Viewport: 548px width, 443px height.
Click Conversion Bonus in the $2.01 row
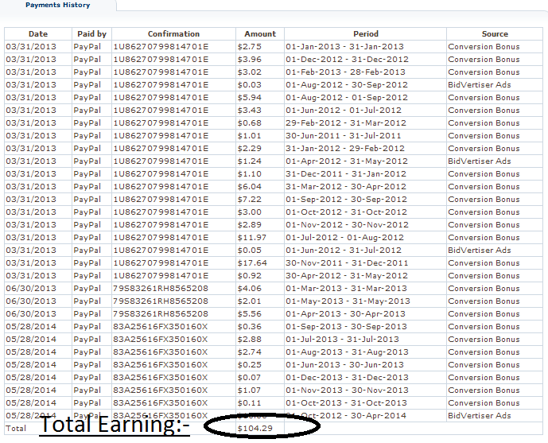[484, 301]
